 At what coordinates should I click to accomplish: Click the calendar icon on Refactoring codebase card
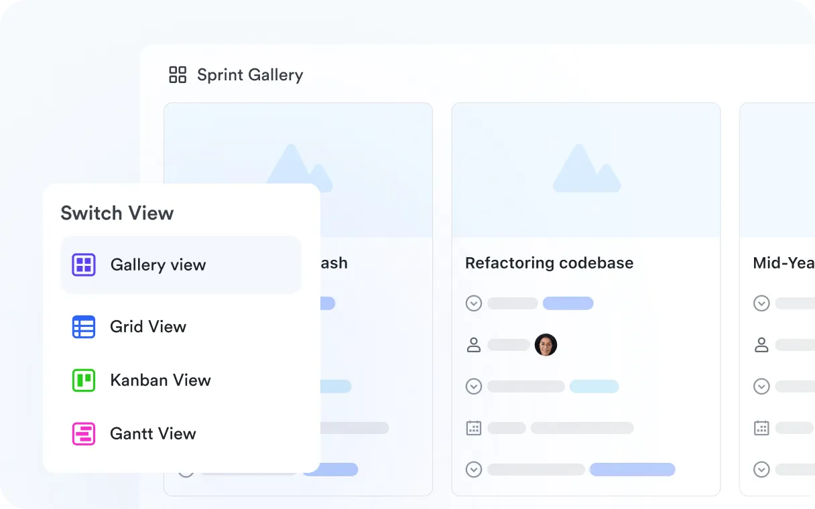pyautogui.click(x=474, y=427)
